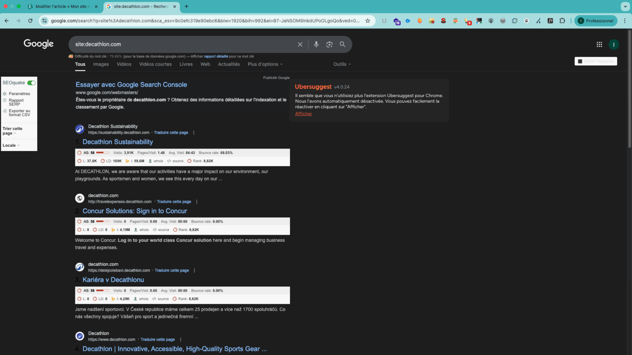The width and height of the screenshot is (632, 355).
Task: Translate the travelexpenses.decathlon.com result page
Action: (174, 201)
